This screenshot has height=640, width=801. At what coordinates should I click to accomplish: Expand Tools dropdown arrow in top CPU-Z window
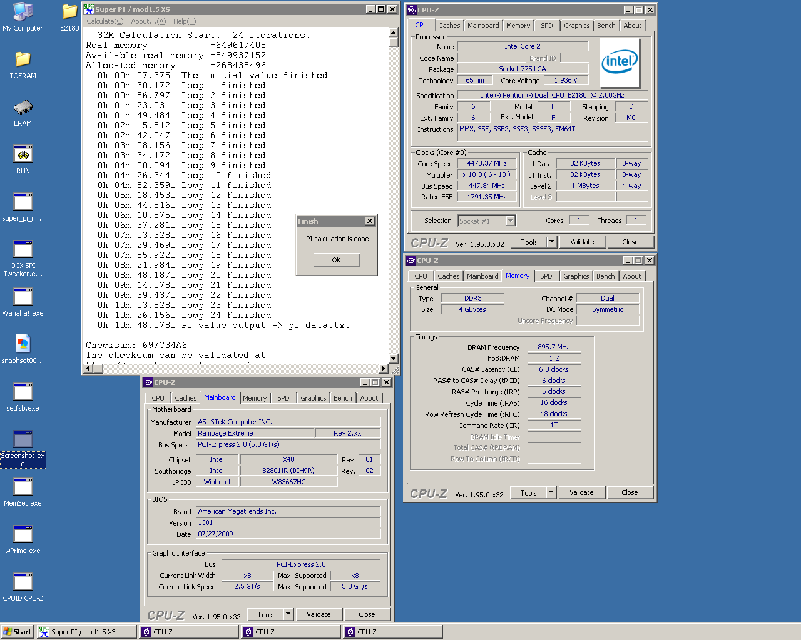[551, 242]
